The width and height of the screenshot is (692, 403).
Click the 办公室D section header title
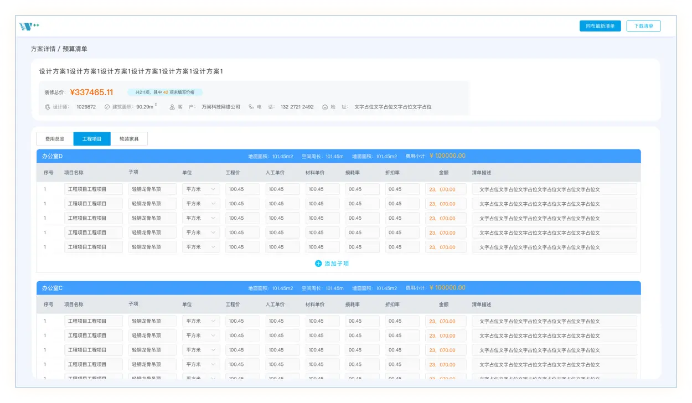tap(52, 156)
